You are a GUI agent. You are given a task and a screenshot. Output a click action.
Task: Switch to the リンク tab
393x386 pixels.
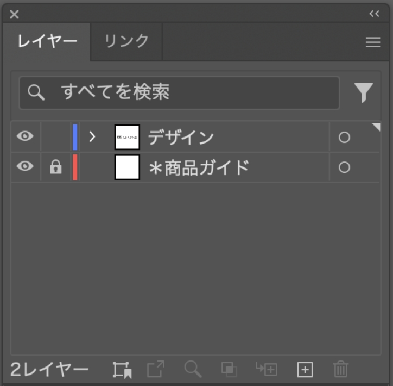pos(126,41)
